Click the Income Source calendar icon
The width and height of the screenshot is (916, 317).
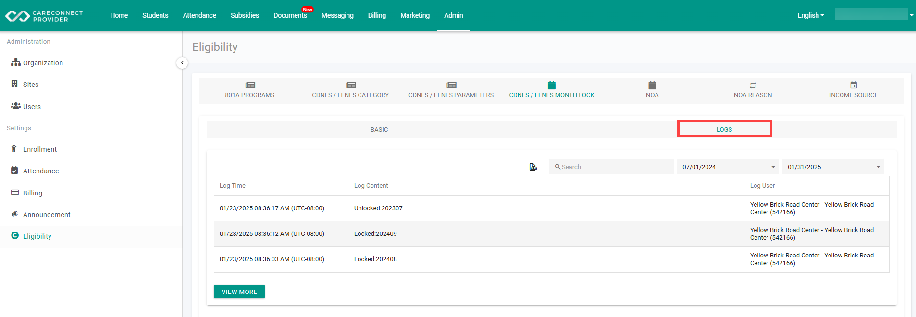[854, 85]
